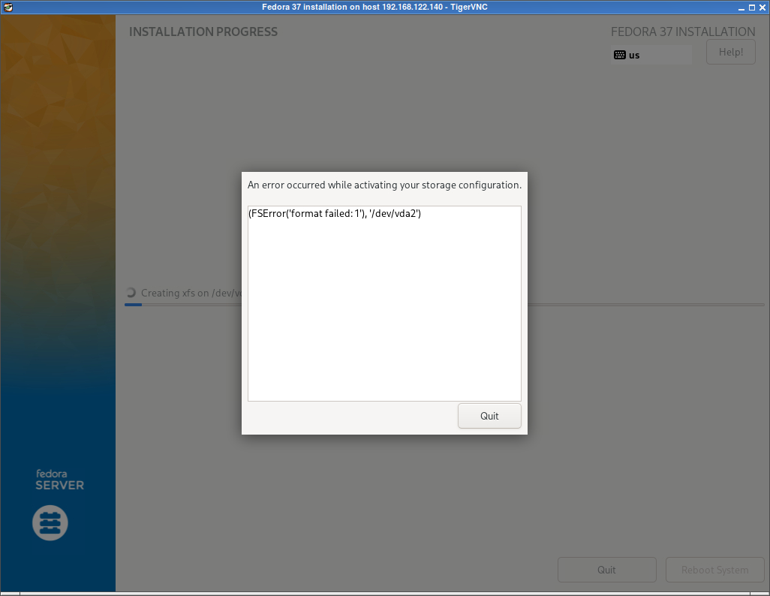
Task: Open the Help! button
Action: [x=731, y=52]
